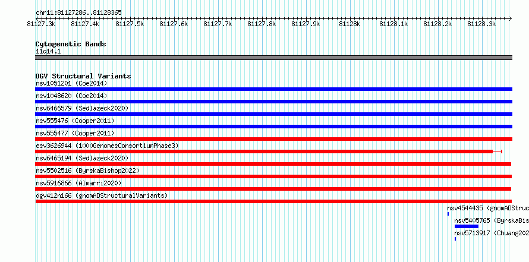Click the 81127.5k ruler tick label
The width and height of the screenshot is (529, 262).
[x=130, y=24]
